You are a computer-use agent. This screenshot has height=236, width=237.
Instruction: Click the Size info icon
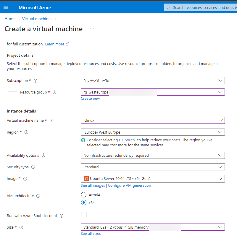click(x=21, y=227)
